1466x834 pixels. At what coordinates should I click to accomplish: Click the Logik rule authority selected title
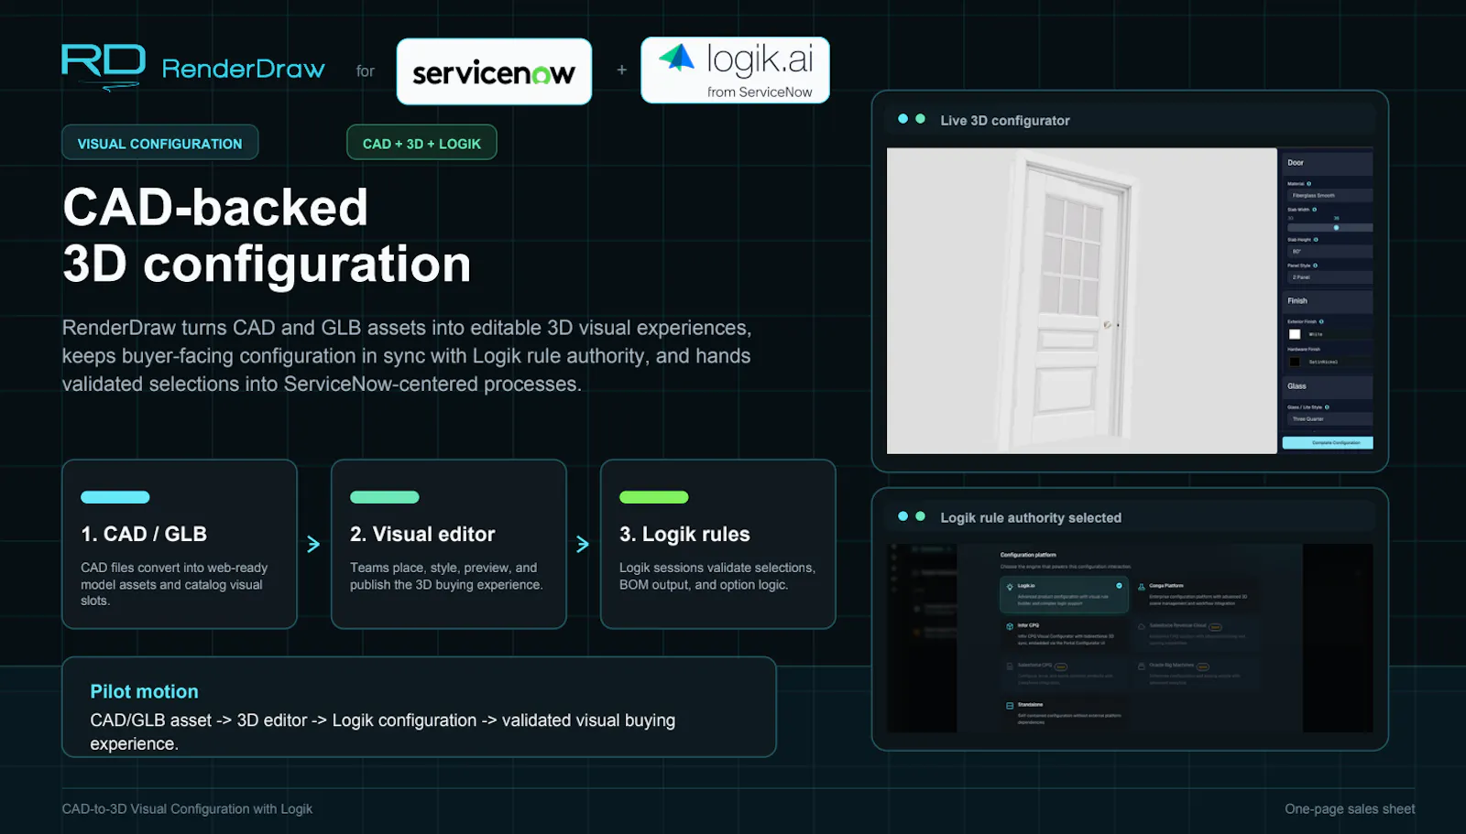coord(1031,517)
